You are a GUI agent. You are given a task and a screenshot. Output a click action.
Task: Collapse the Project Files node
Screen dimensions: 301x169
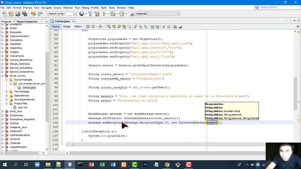7,103
